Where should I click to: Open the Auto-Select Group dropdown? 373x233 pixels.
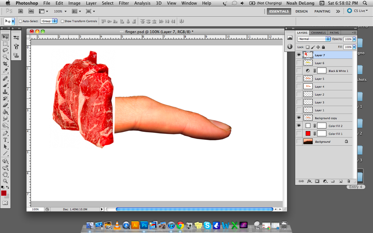point(49,21)
